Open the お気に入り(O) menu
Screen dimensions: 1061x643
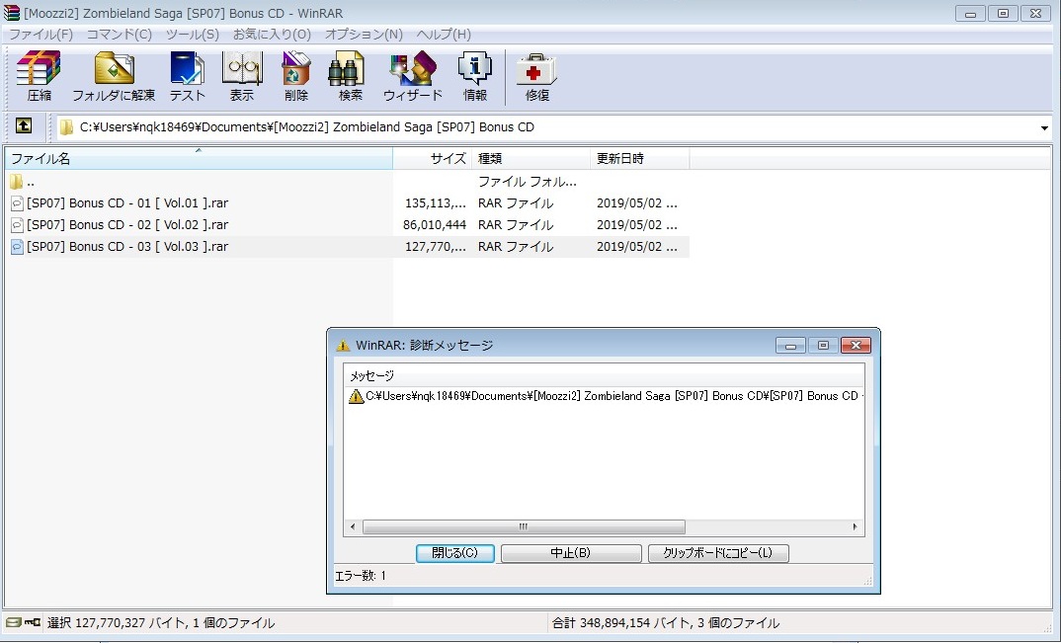point(272,34)
